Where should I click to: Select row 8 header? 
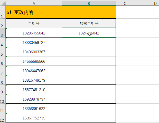(x=3, y=80)
